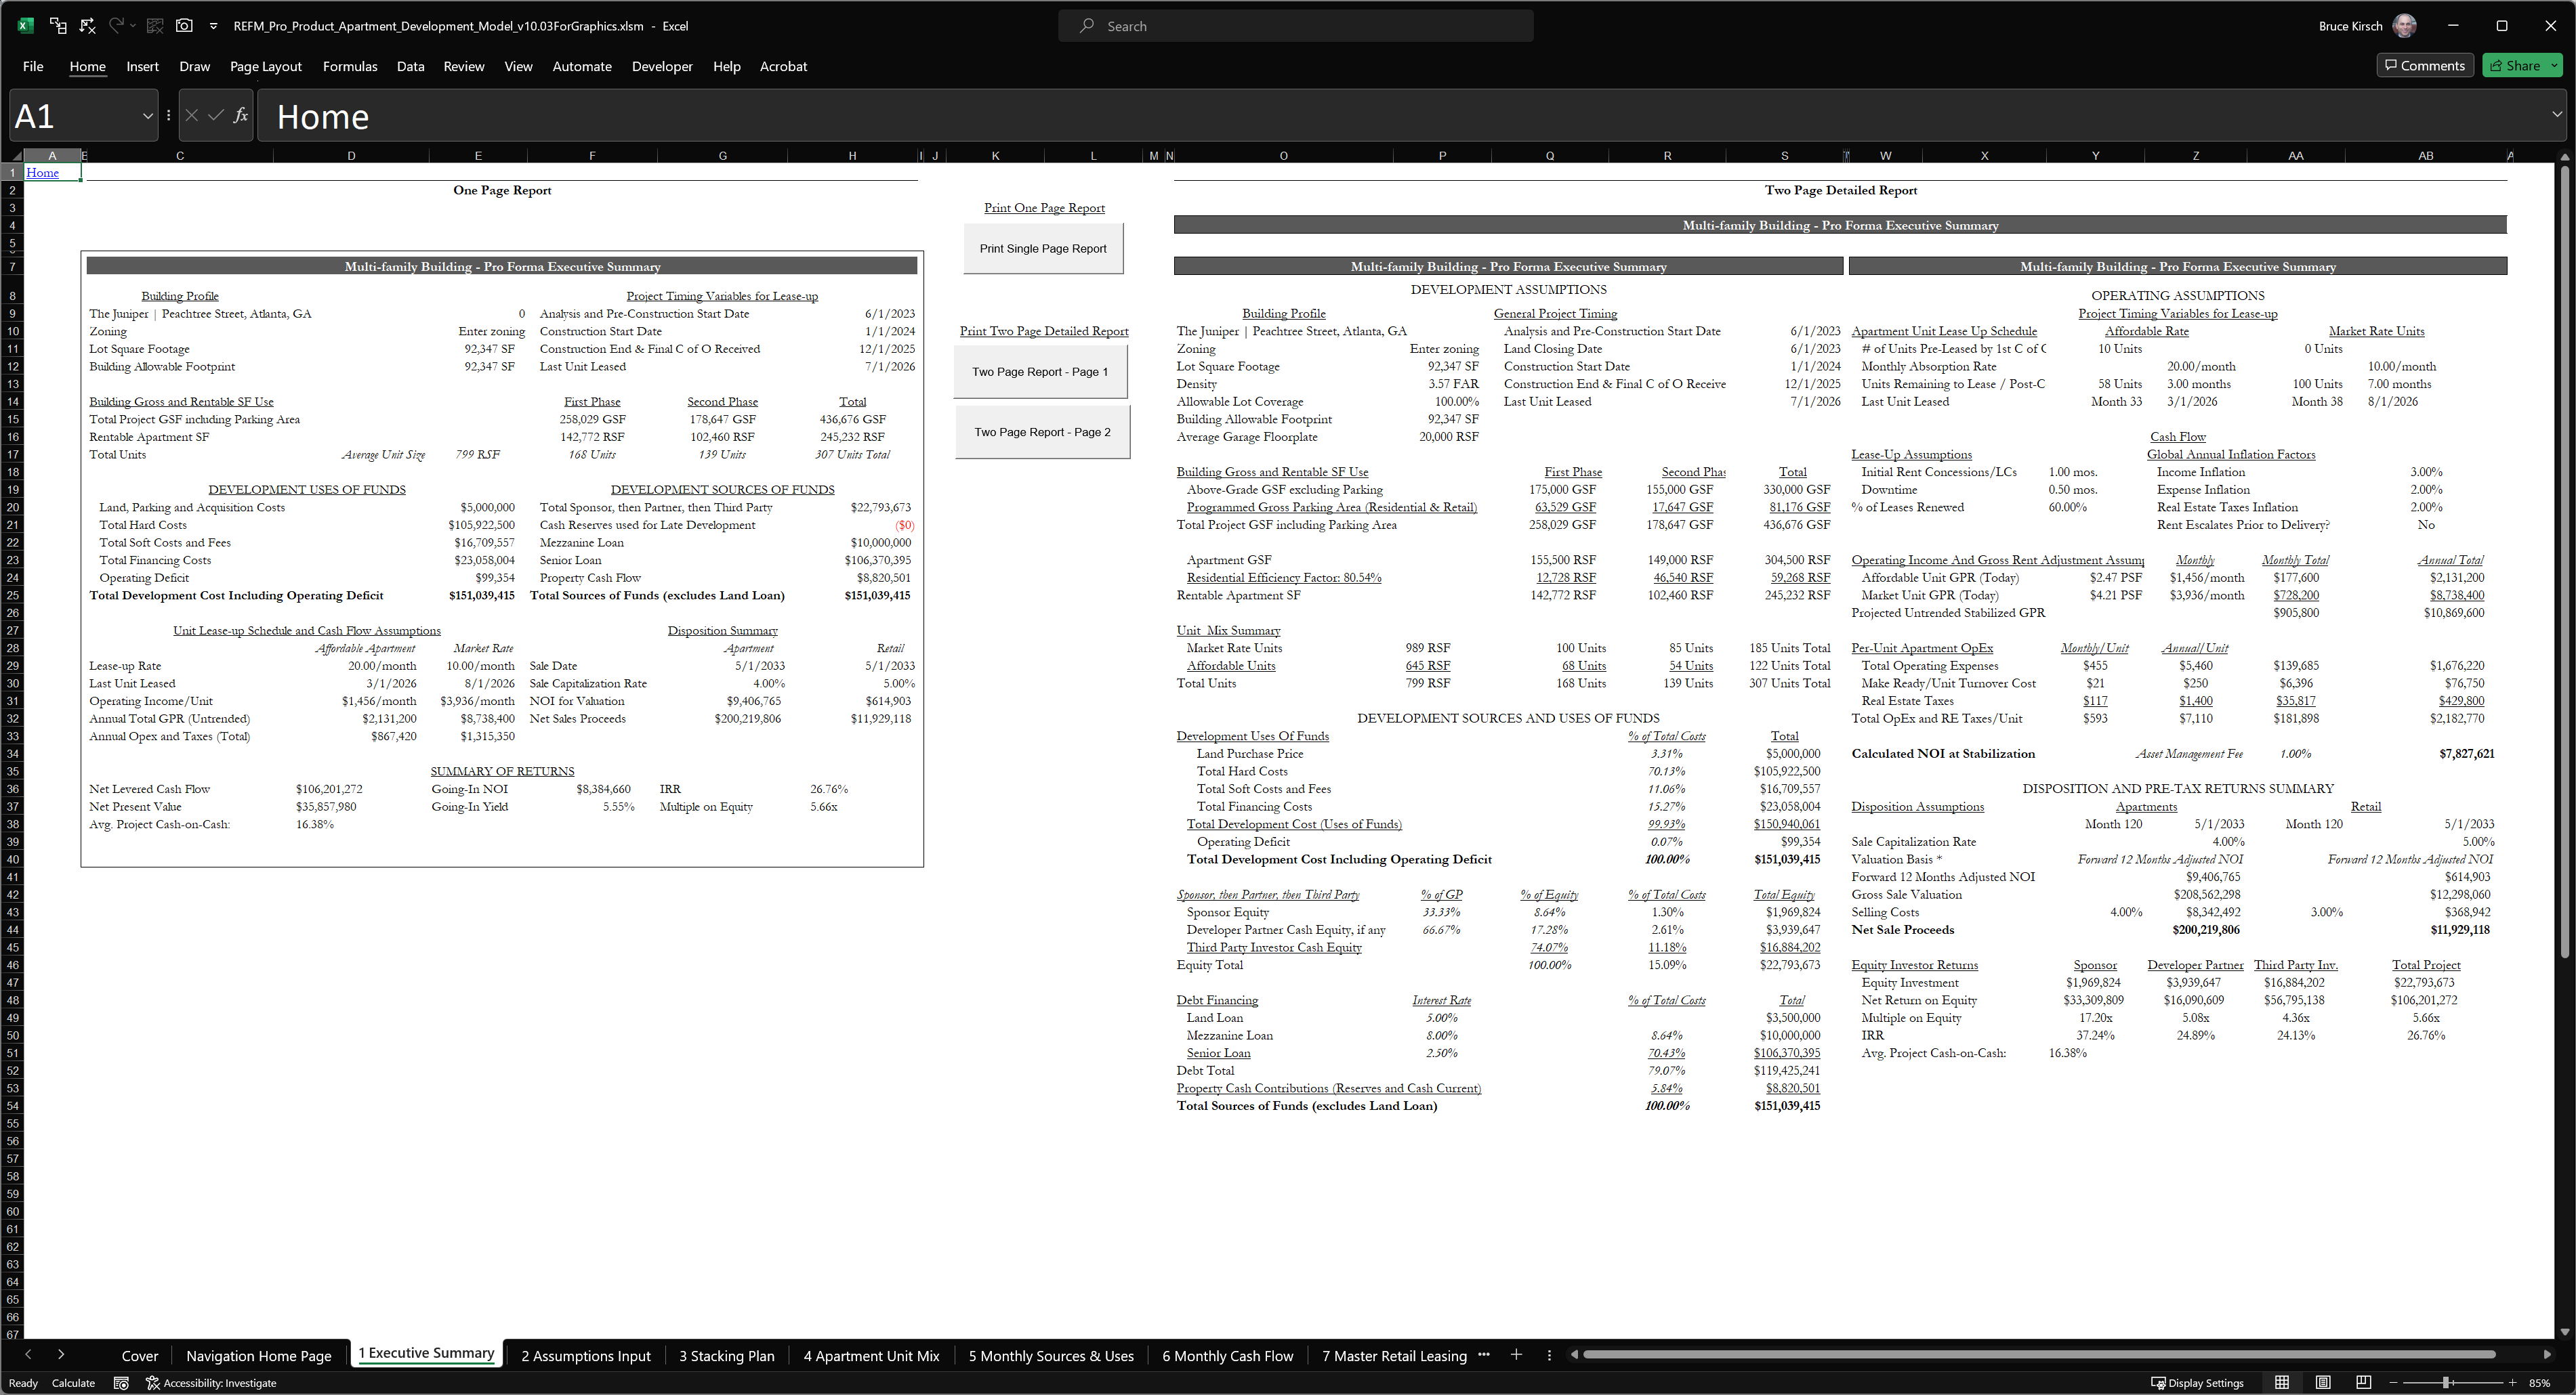
Task: Click the Print Single Page Report button
Action: (x=1043, y=249)
